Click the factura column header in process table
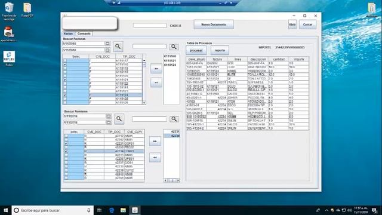382x215 pixels. tap(217, 59)
